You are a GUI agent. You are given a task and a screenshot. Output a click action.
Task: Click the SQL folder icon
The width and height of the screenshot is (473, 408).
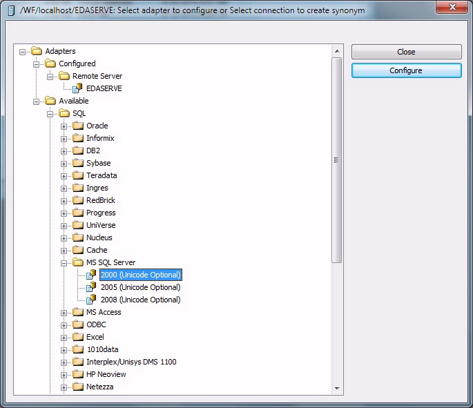click(64, 113)
